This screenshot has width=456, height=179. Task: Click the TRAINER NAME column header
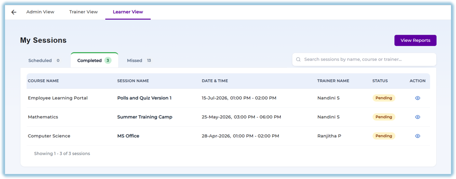(x=333, y=81)
